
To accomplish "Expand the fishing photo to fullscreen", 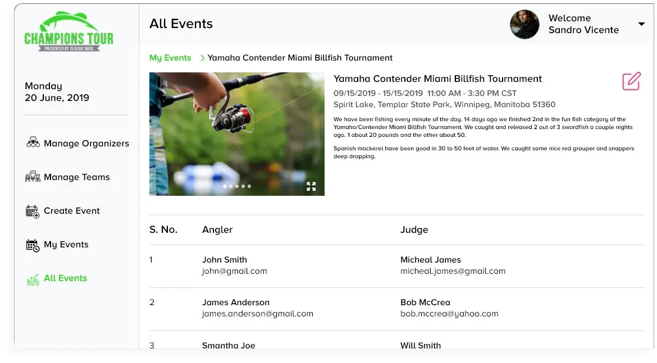I will point(311,186).
